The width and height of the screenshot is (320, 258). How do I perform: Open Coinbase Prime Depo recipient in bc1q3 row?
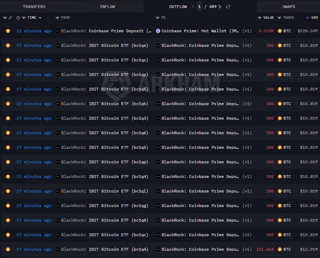pos(200,118)
